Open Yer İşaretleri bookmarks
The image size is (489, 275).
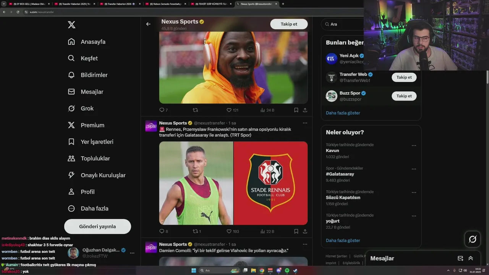click(x=91, y=142)
